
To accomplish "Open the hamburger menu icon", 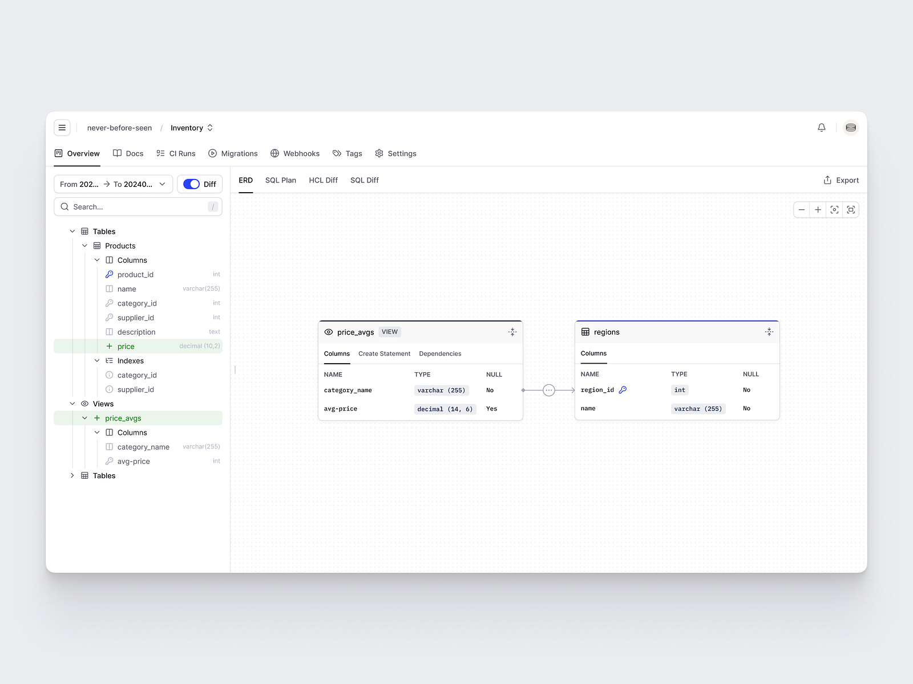I will pyautogui.click(x=62, y=127).
